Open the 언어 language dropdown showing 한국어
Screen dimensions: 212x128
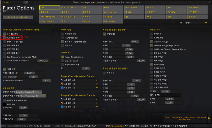click(196, 23)
